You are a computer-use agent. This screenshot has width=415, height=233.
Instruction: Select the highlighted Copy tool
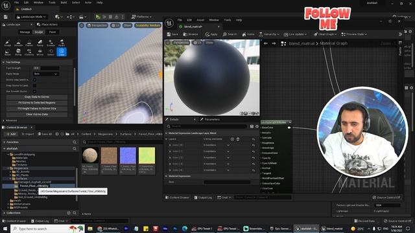pyautogui.click(x=62, y=52)
